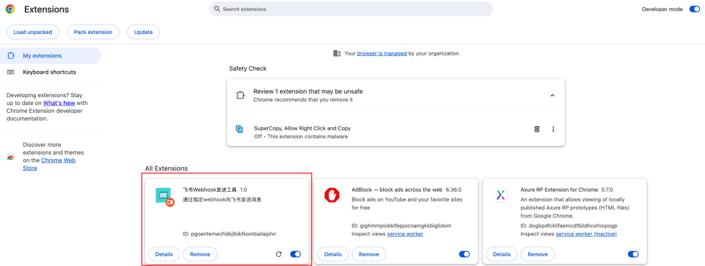
Task: Click the magnifier icon in search bar
Action: (x=217, y=9)
